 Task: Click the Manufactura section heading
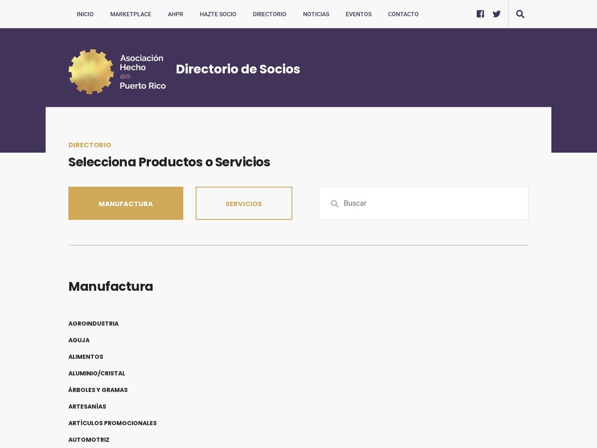click(111, 286)
